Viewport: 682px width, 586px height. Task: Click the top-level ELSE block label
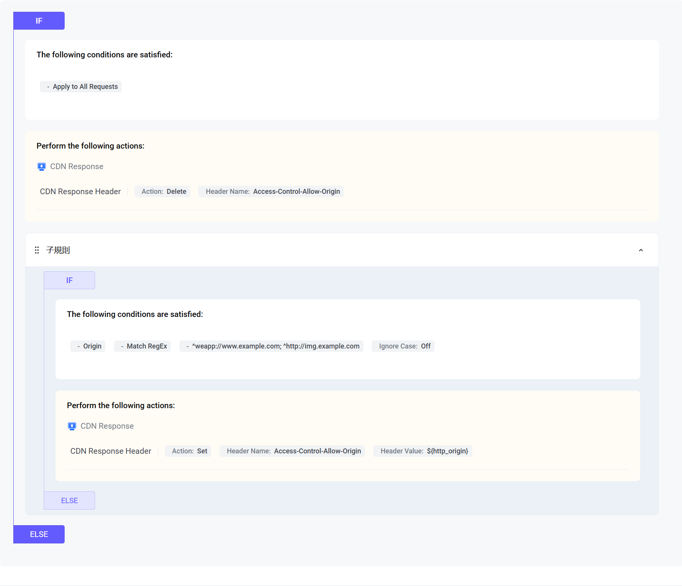point(39,534)
